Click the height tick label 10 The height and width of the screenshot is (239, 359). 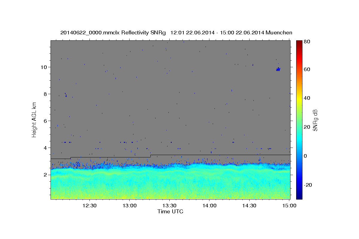pos(45,67)
